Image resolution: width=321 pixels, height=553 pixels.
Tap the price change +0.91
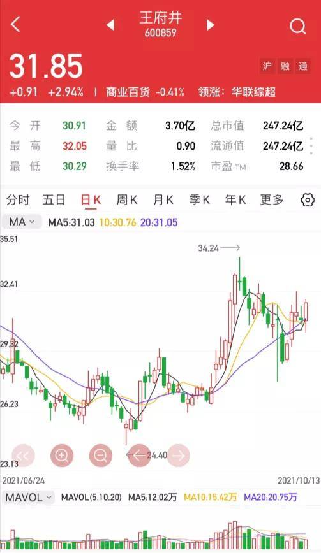(x=24, y=92)
